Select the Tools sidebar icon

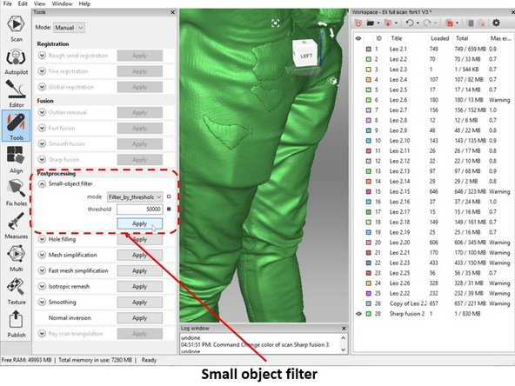click(16, 126)
